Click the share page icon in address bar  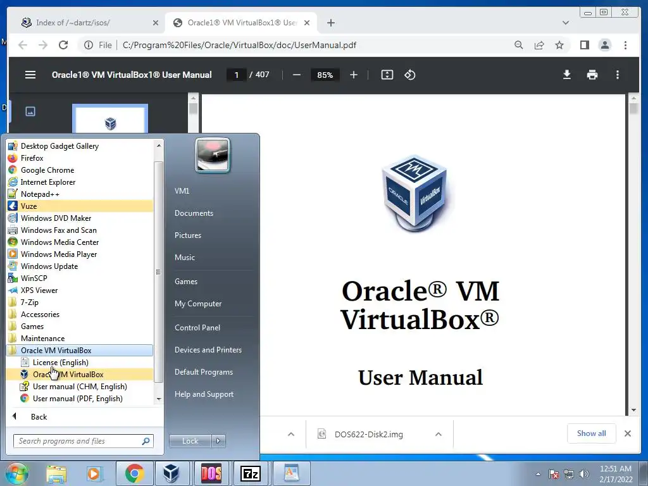pos(539,45)
